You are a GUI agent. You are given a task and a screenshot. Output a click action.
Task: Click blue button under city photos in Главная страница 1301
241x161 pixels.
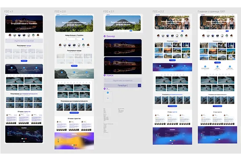point(217,62)
